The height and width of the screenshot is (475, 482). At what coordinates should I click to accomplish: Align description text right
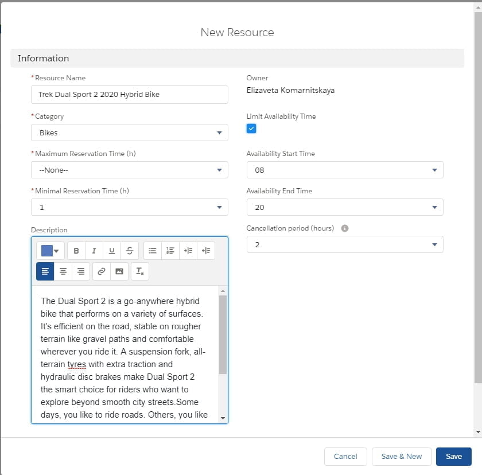tap(81, 271)
